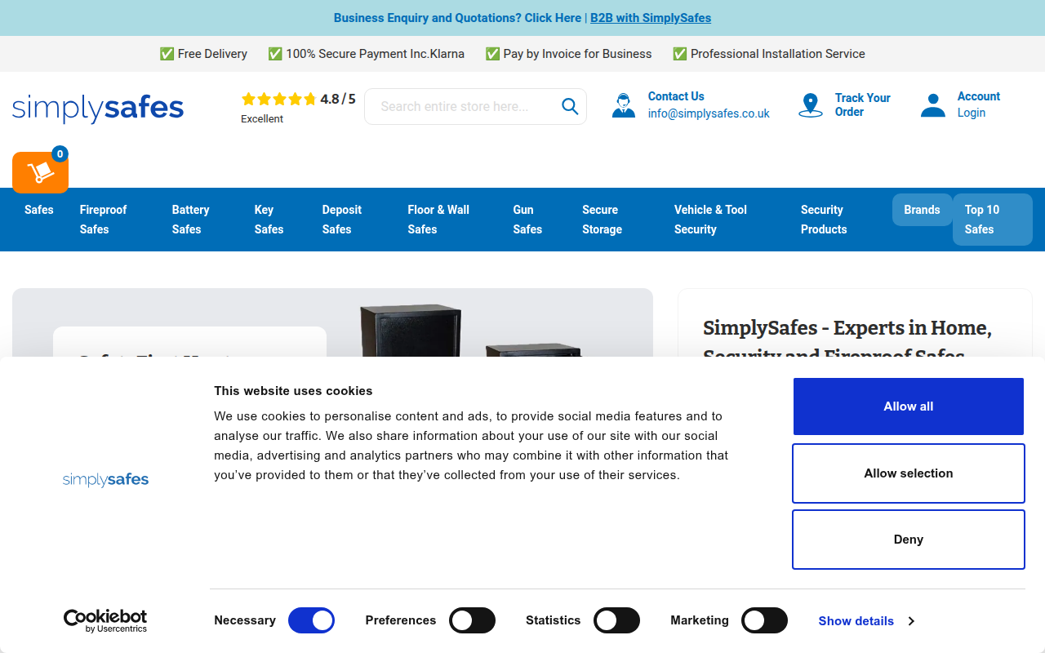The height and width of the screenshot is (653, 1045).
Task: Open the Vehicle & Tool Security menu
Action: point(710,220)
